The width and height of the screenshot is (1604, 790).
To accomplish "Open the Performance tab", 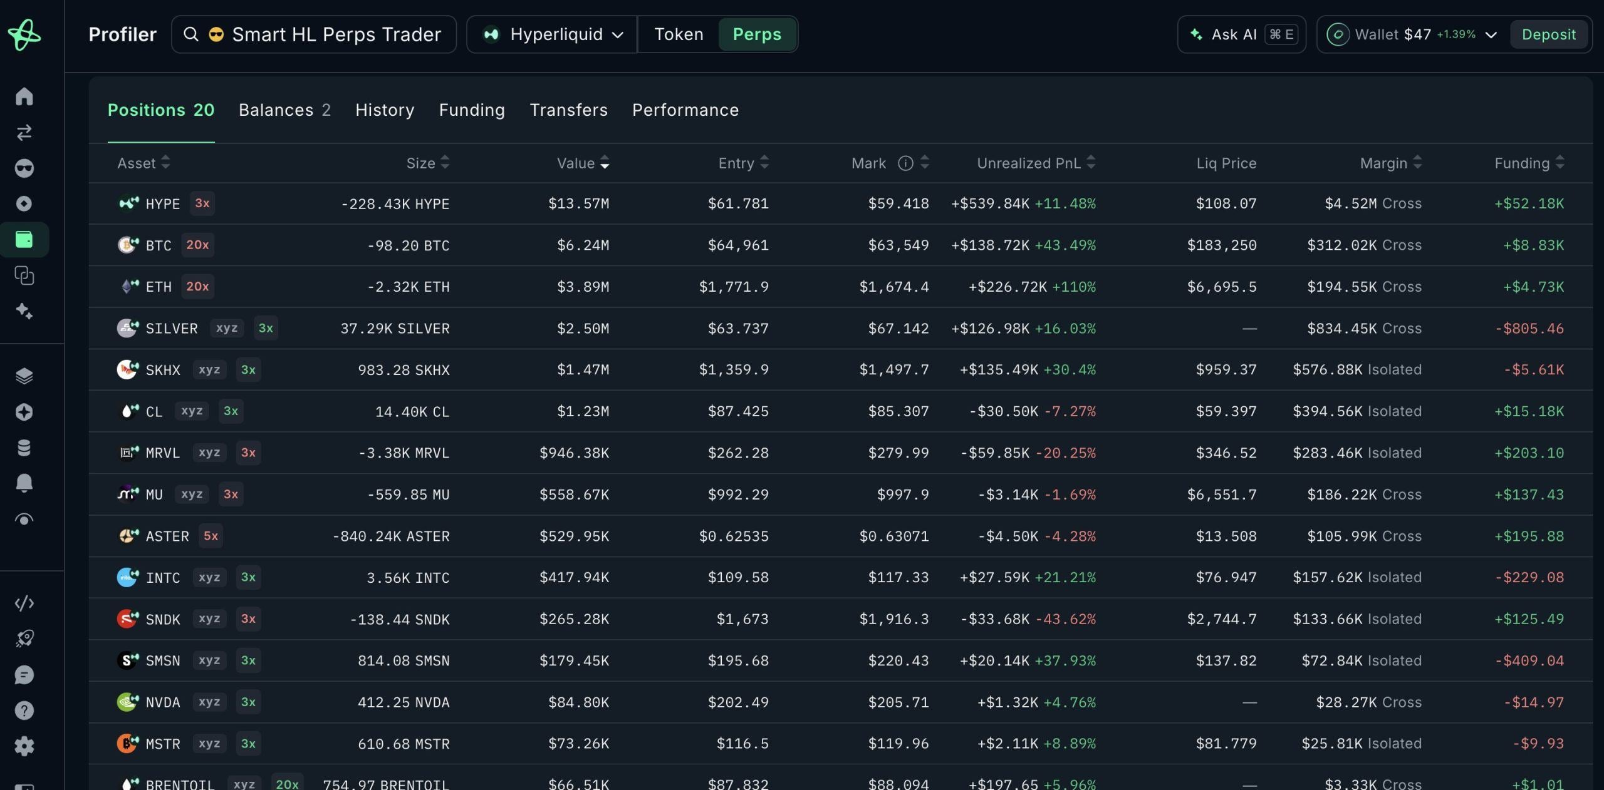I will tap(685, 110).
